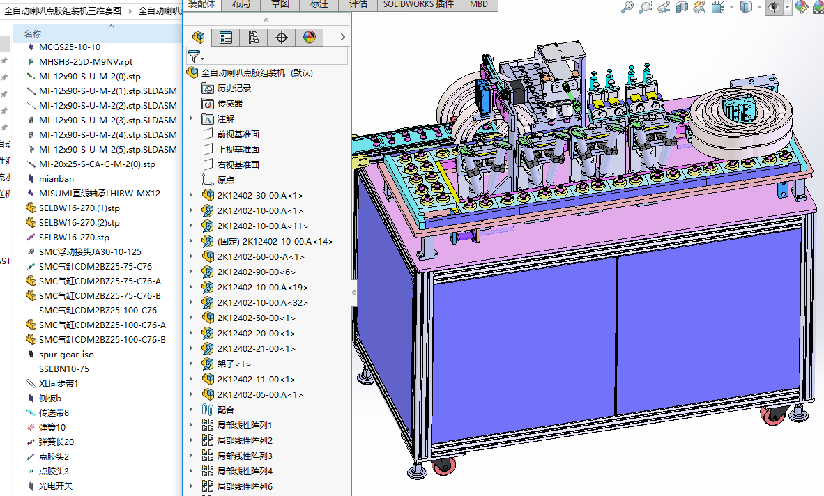Expand the 注解 folder in tree

coord(192,119)
